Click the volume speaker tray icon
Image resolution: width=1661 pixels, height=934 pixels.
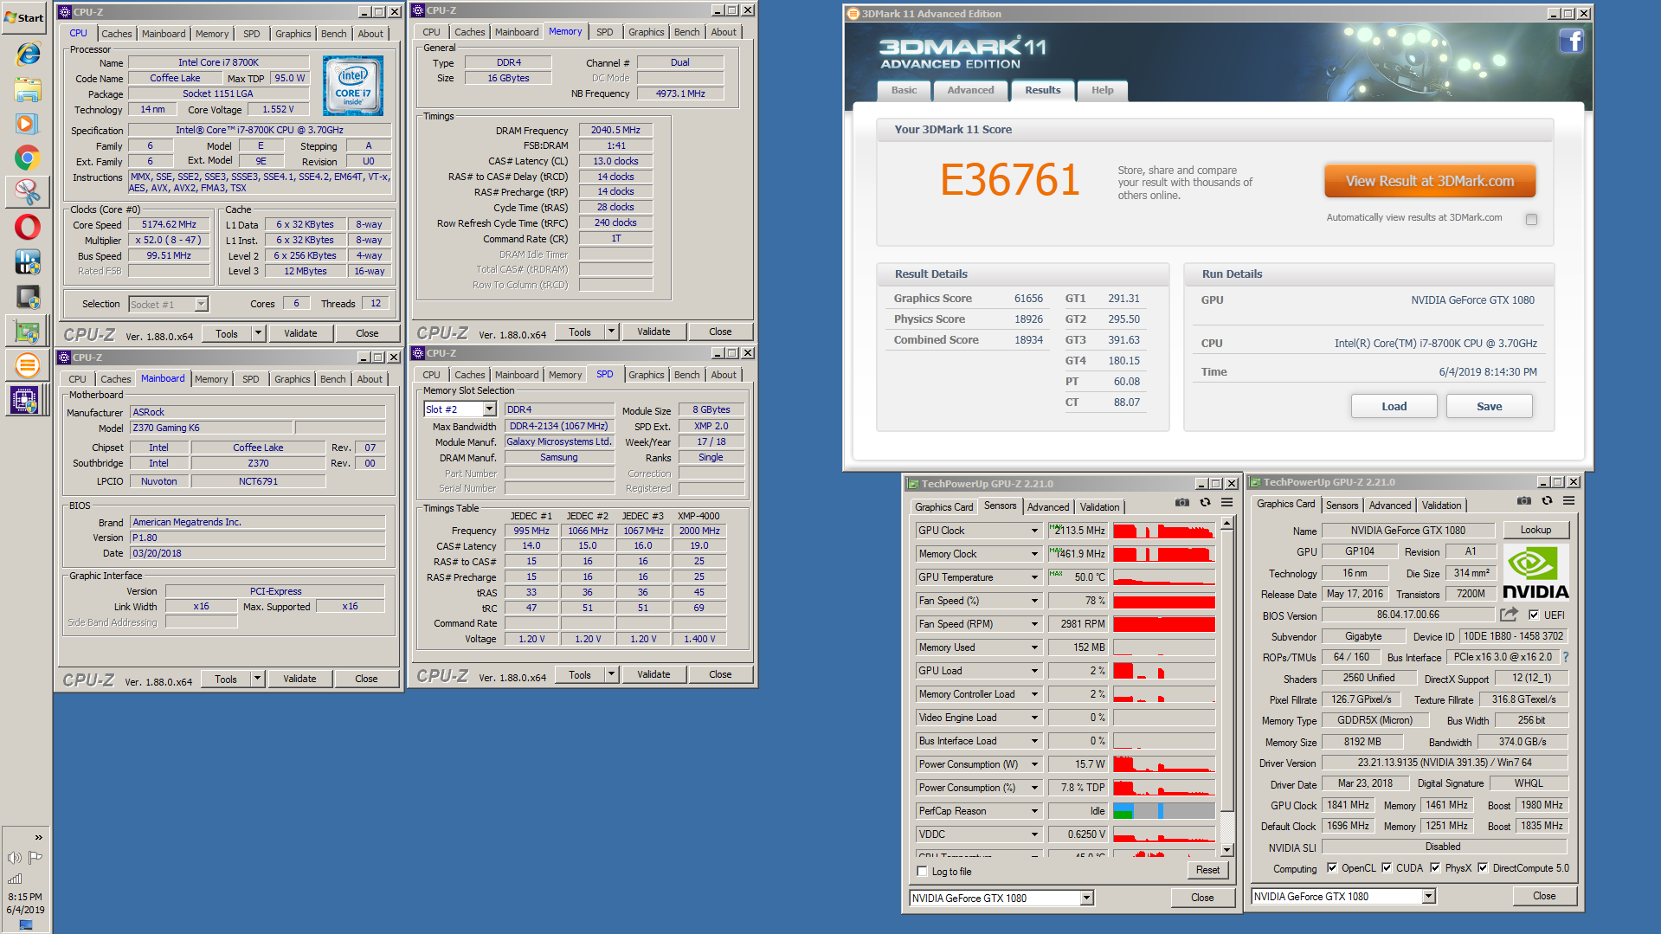tap(15, 858)
